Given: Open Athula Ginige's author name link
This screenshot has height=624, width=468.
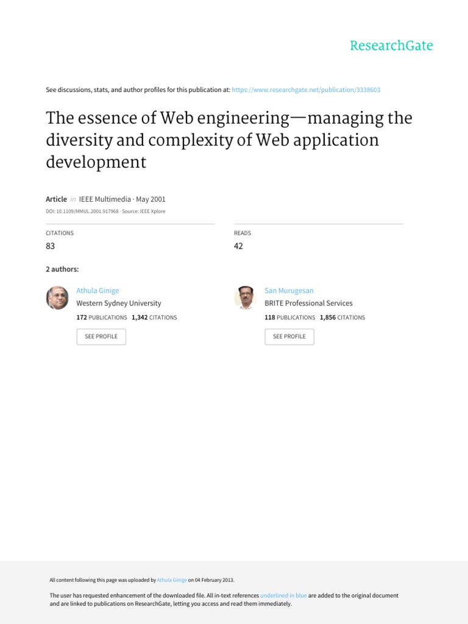Looking at the screenshot, I should tap(97, 291).
